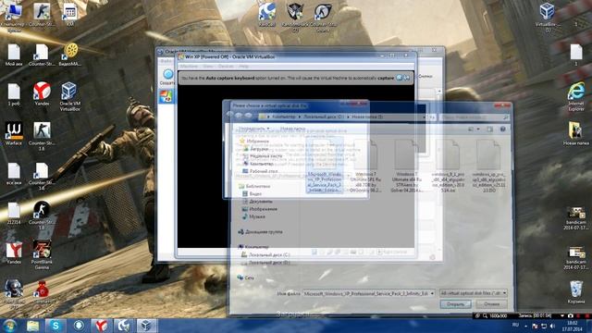Open the Devices menu in Win XP window
Image resolution: width=592 pixels, height=333 pixels.
pos(226,66)
